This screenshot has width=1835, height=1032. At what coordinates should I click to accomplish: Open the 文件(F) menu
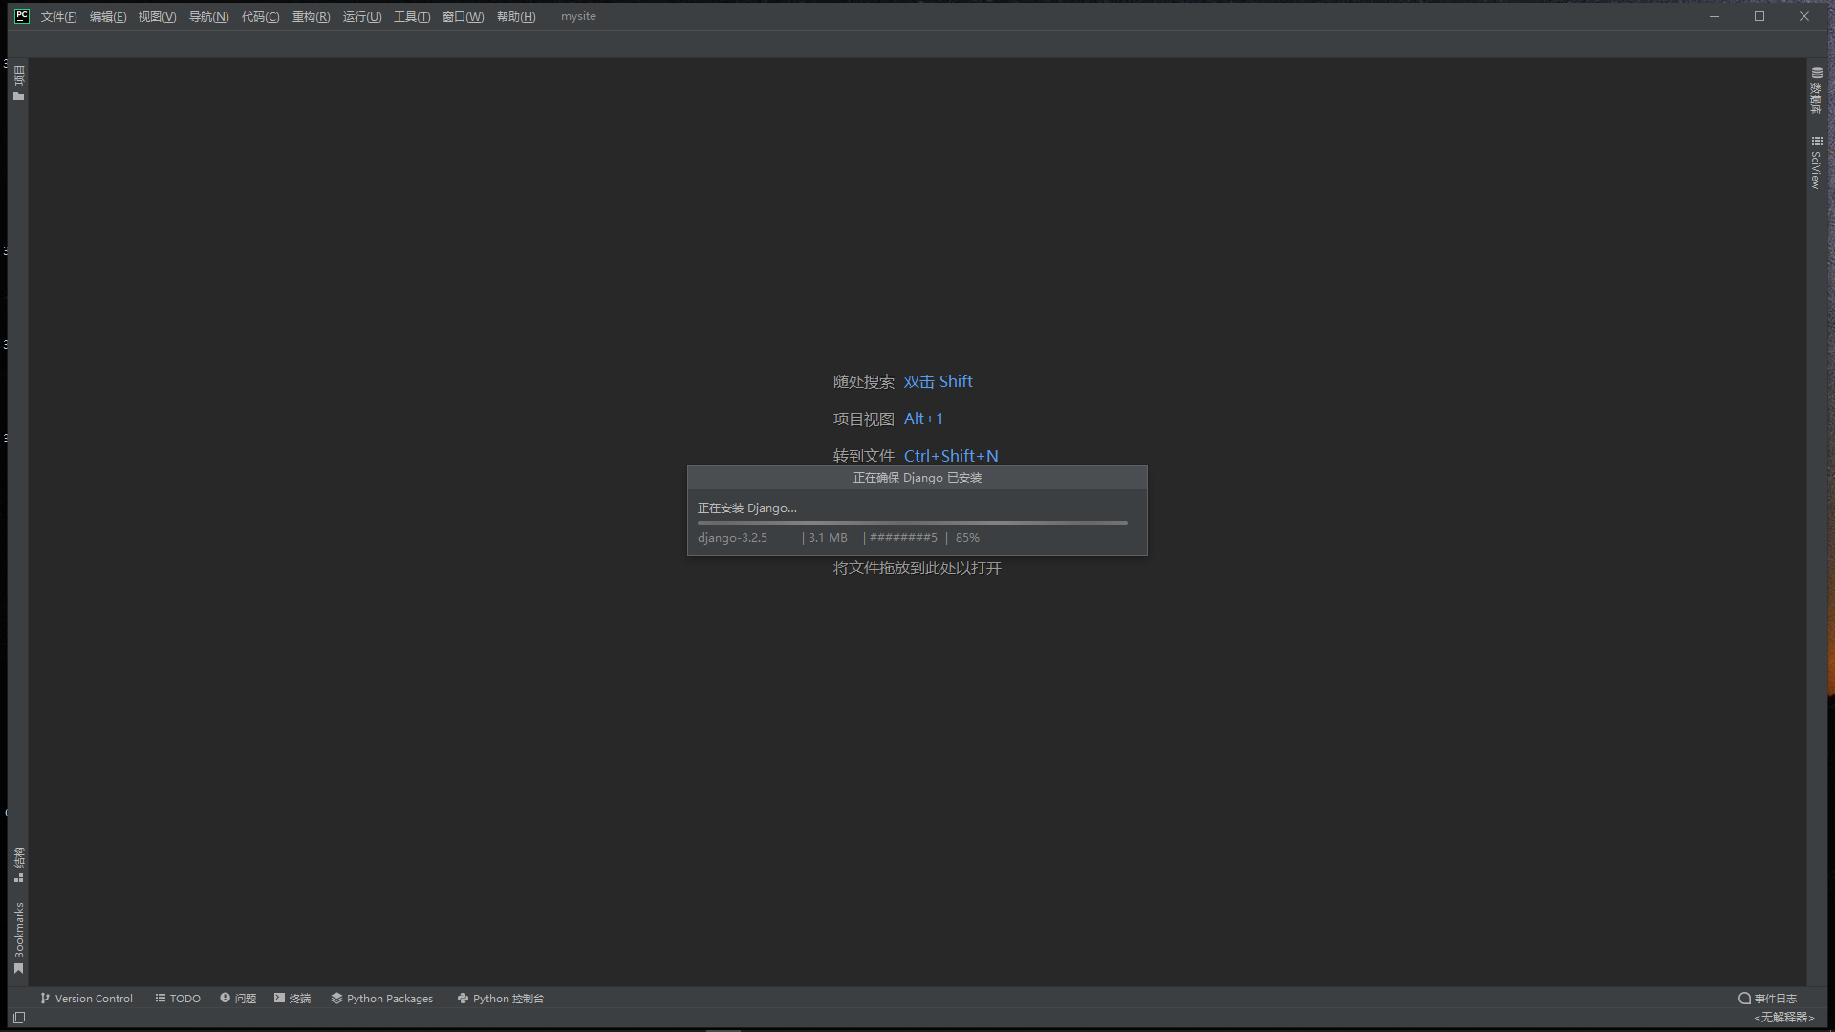pos(58,16)
